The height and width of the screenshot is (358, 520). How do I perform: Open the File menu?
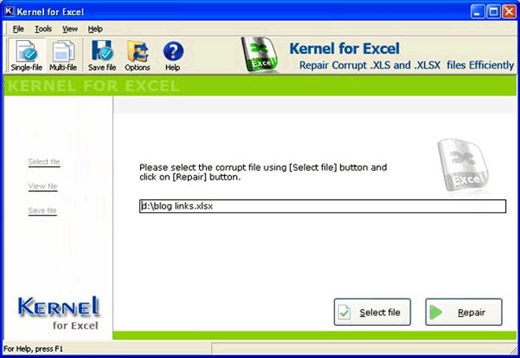(19, 28)
